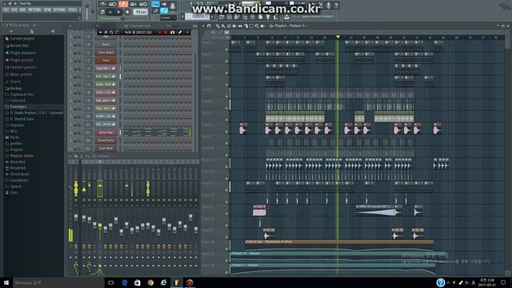
Task: Click the mixer master track fader
Action: [76, 218]
